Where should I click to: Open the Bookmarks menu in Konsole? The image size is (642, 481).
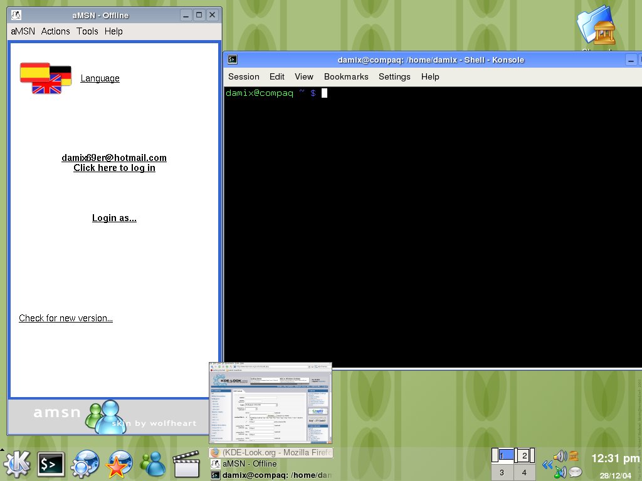pyautogui.click(x=346, y=77)
